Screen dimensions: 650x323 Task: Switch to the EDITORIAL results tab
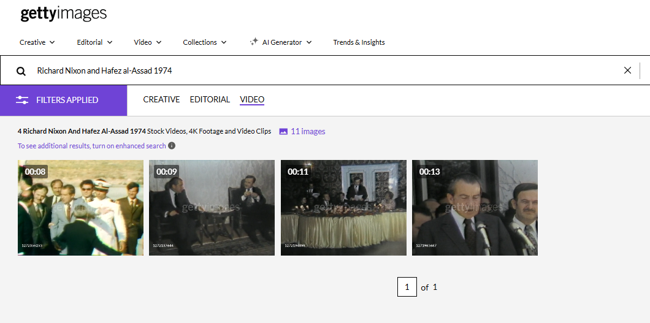tap(210, 99)
